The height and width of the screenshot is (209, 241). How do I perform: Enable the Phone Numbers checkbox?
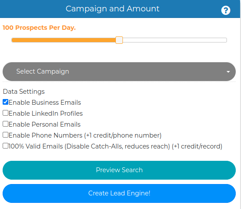click(x=6, y=135)
